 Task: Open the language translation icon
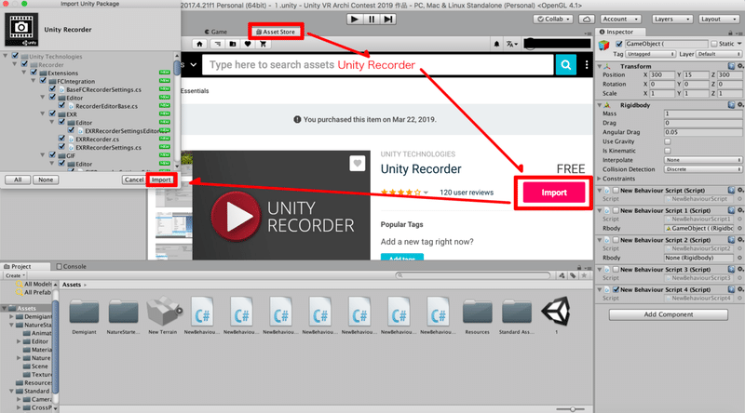tap(511, 44)
